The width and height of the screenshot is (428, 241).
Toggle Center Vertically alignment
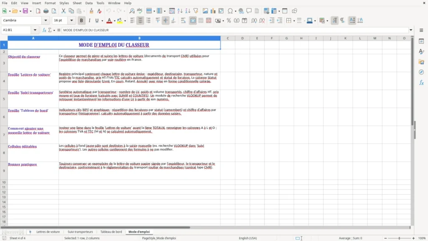[166, 21]
